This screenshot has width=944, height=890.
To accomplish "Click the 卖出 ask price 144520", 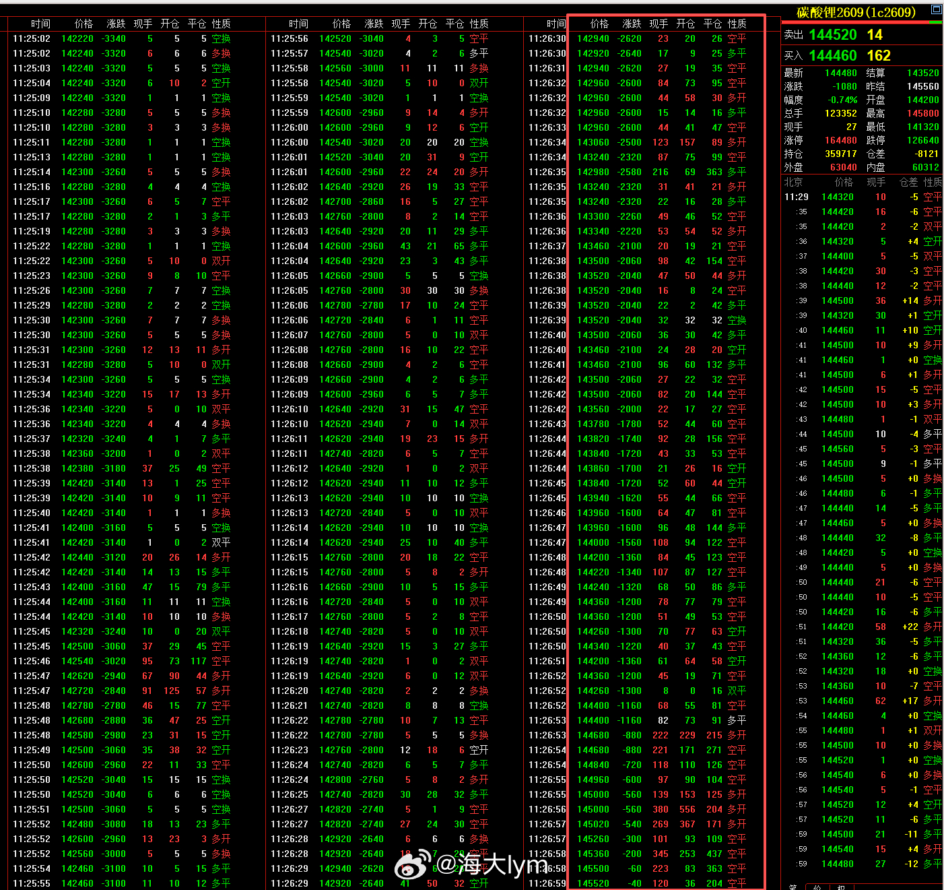I will click(833, 34).
